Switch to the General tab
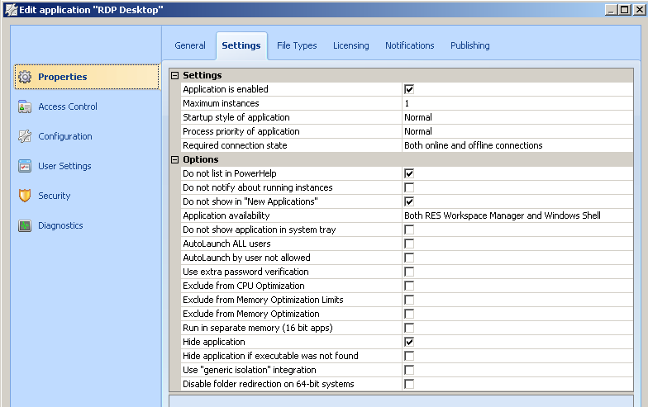Screen dimensions: 648x407 point(190,45)
